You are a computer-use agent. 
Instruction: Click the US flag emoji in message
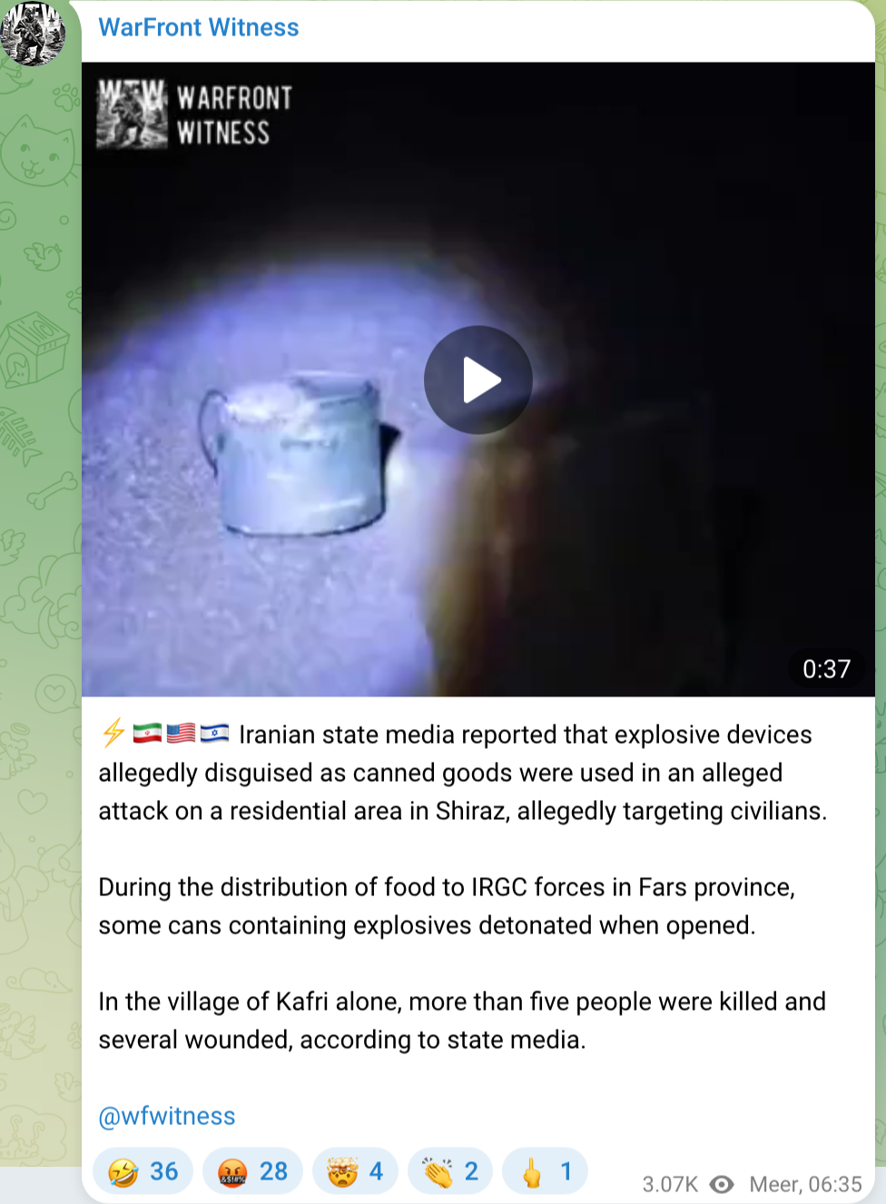pyautogui.click(x=181, y=733)
